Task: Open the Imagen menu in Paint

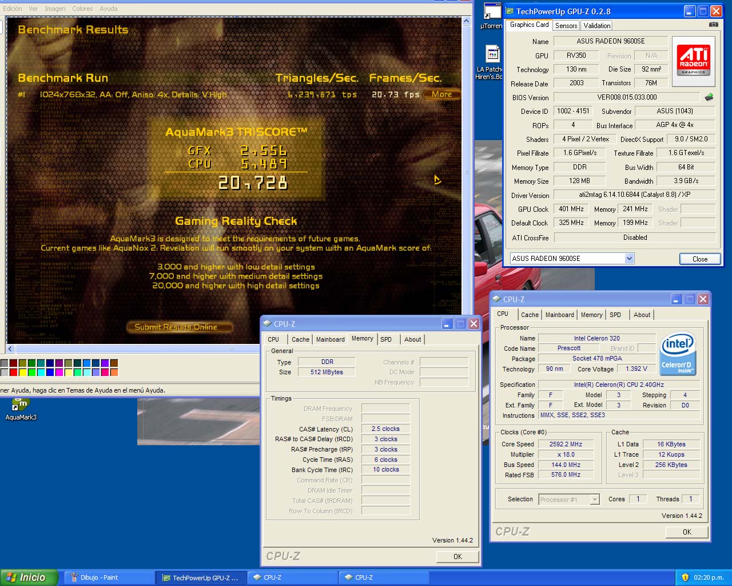Action: click(x=55, y=9)
